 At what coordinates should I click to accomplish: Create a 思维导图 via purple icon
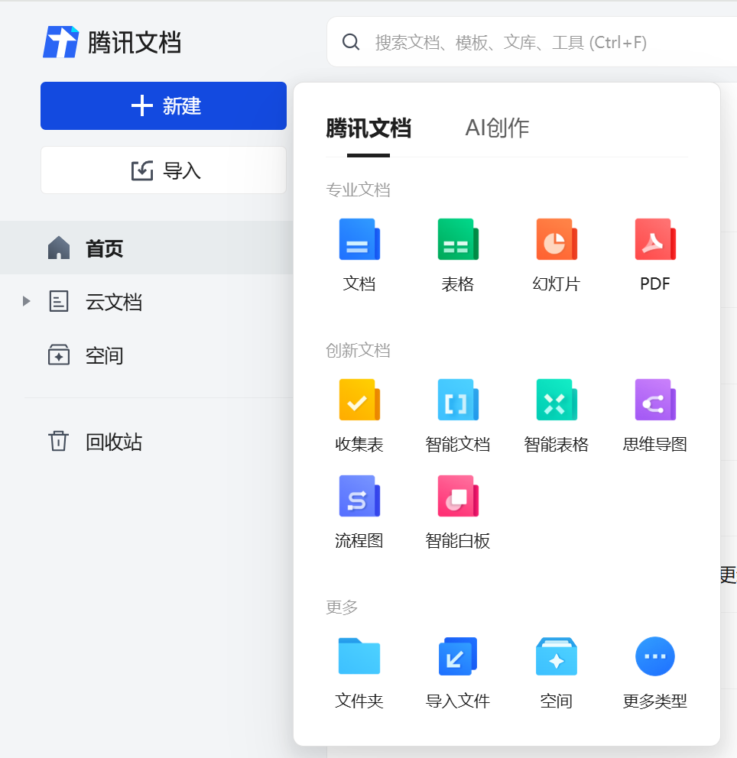[655, 400]
